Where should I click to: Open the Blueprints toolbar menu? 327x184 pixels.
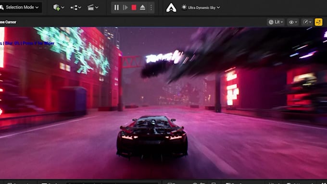[75, 8]
